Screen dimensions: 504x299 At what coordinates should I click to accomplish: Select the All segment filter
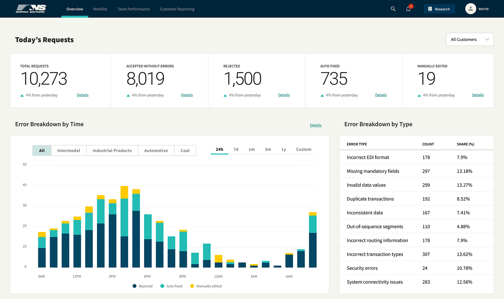coord(42,151)
